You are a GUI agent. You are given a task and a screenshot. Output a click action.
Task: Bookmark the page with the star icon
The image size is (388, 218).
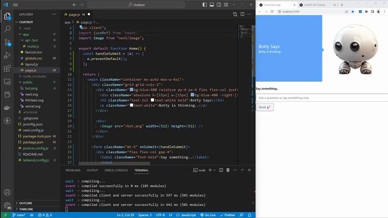[353, 12]
